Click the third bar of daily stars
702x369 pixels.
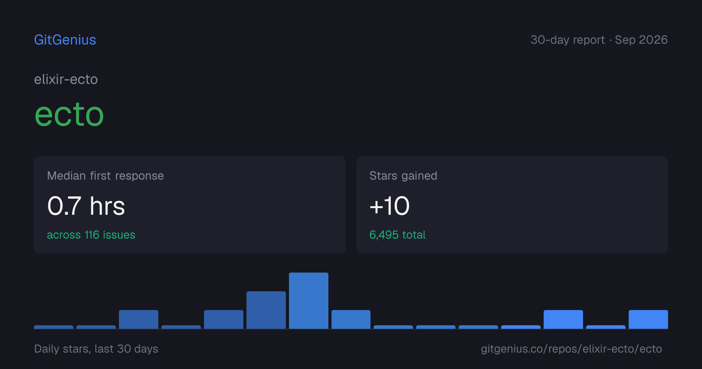click(138, 319)
